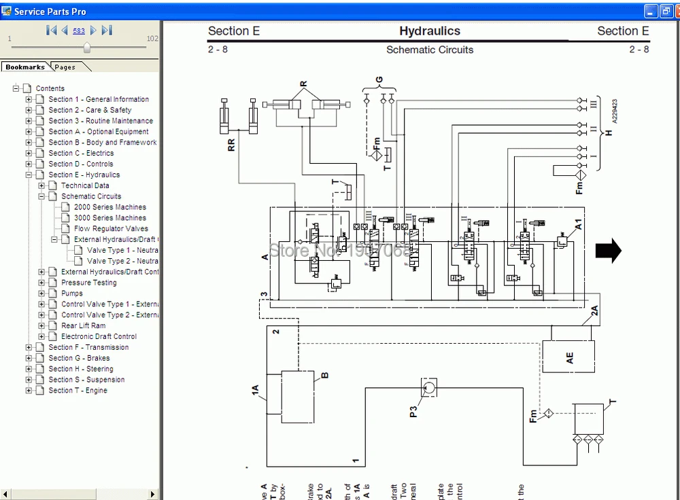
Task: Collapse the Schematic Circuits node
Action: click(42, 196)
